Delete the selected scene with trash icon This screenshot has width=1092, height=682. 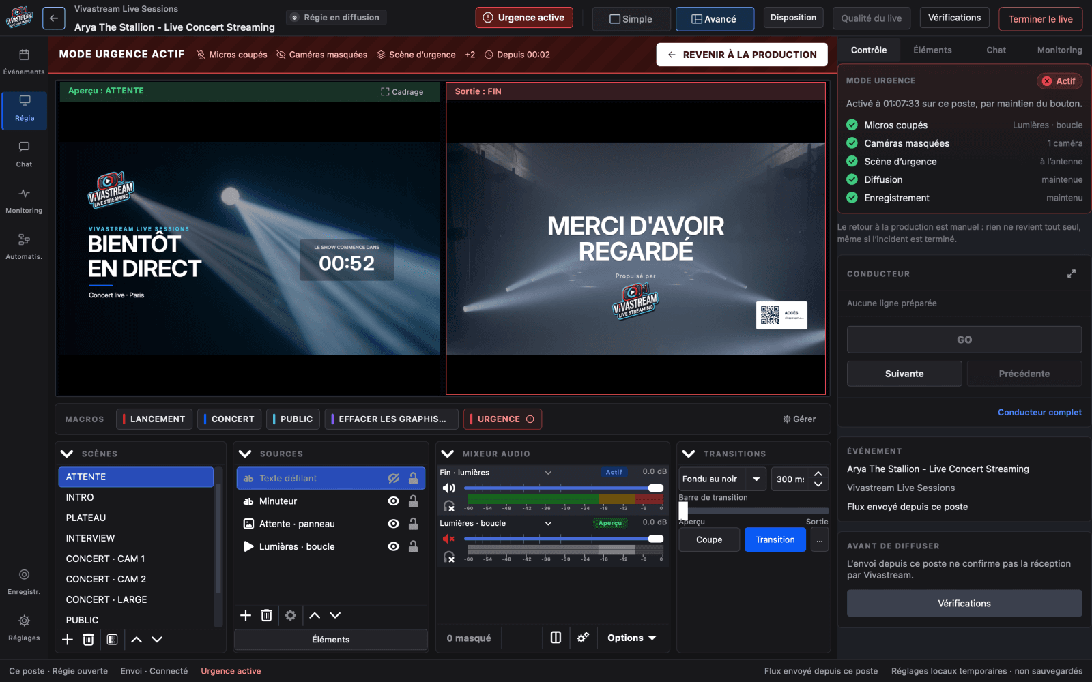click(88, 640)
